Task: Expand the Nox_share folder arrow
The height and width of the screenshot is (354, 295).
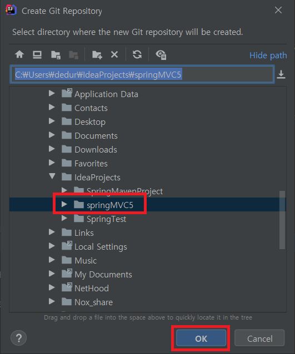Action: click(x=52, y=301)
